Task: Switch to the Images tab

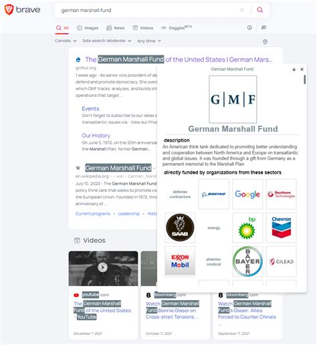Action: (88, 28)
